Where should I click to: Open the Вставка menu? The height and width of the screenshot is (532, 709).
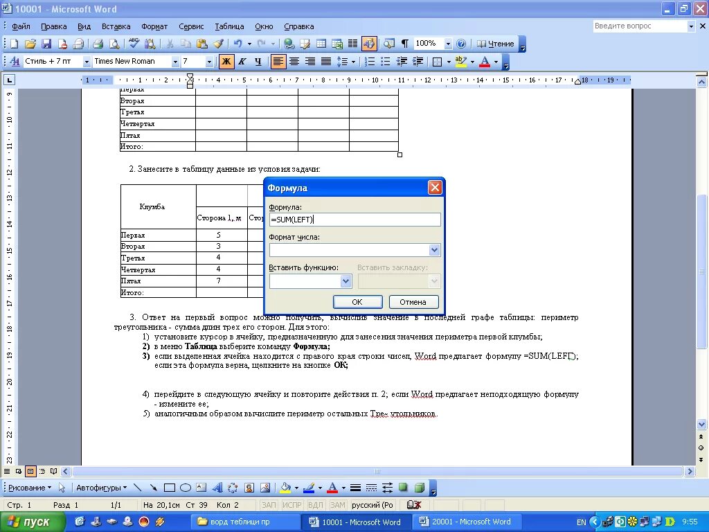116,26
